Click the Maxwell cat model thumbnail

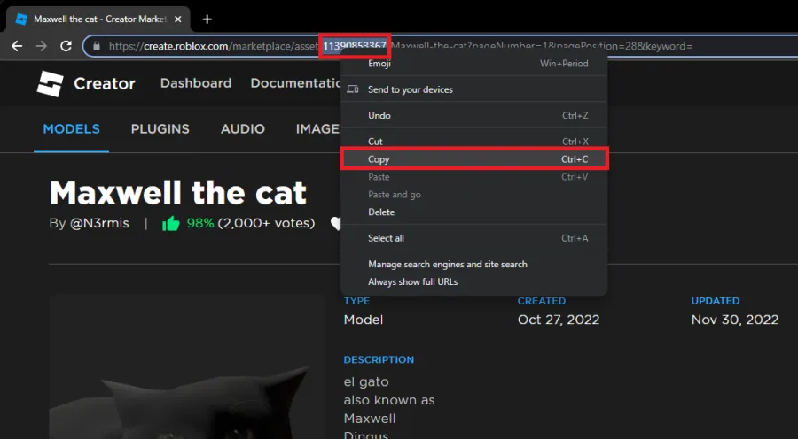click(x=187, y=366)
